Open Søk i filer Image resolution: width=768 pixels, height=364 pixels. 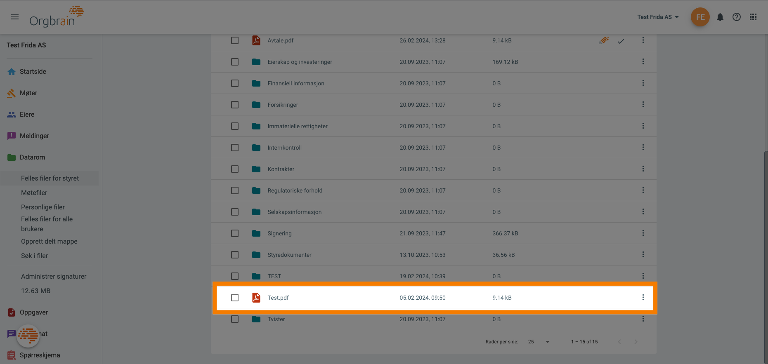pos(35,256)
